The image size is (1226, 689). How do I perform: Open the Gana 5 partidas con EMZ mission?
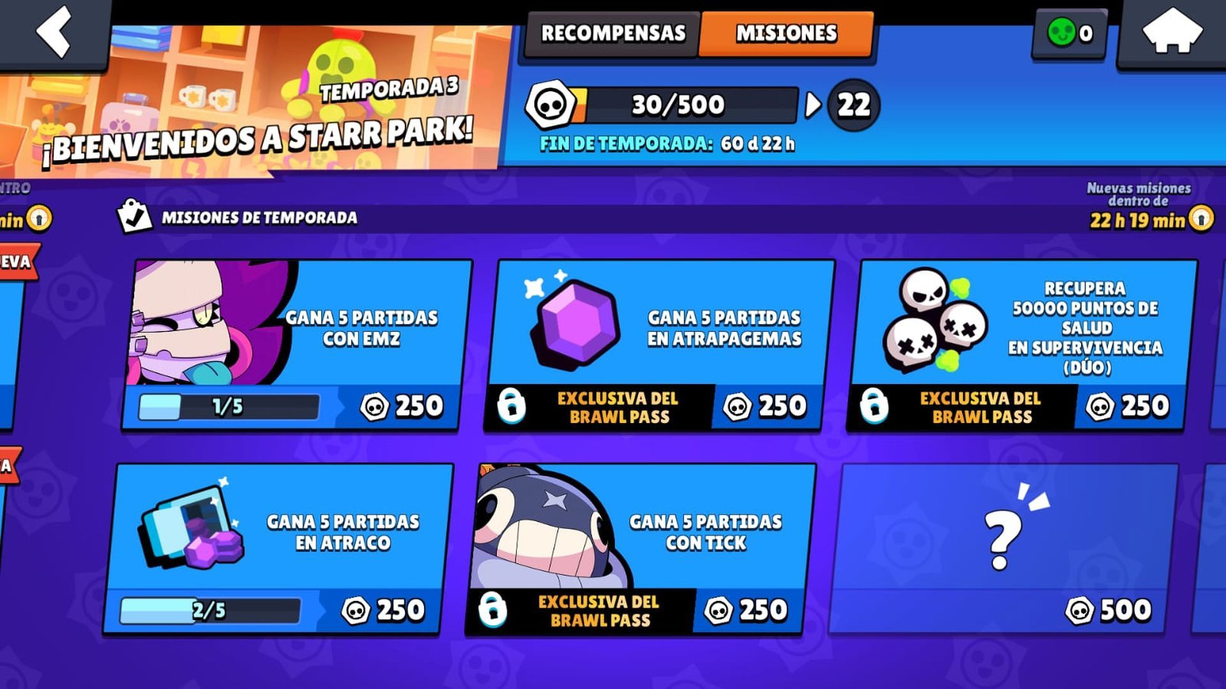coord(297,344)
